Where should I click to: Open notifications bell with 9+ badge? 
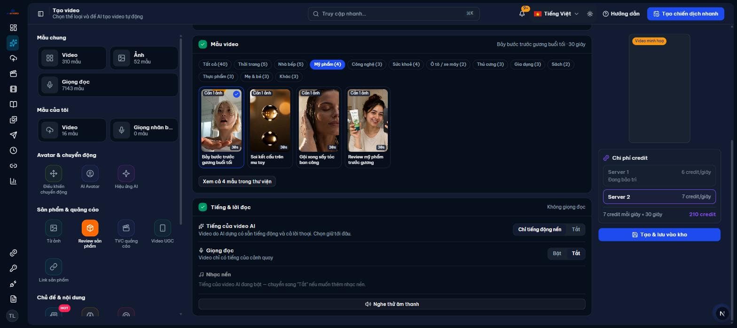point(522,14)
